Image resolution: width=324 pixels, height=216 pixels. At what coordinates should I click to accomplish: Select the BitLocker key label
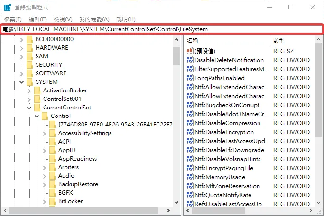click(x=71, y=201)
